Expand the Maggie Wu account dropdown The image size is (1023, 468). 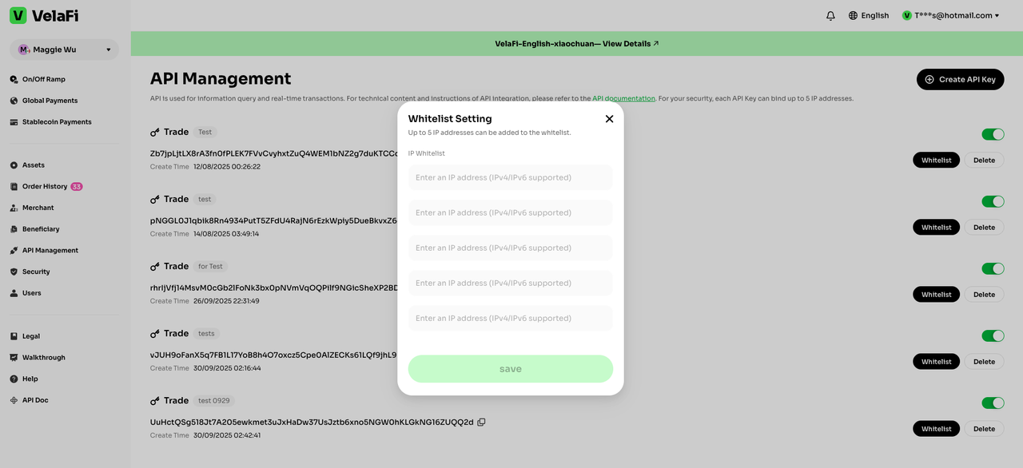(x=108, y=50)
